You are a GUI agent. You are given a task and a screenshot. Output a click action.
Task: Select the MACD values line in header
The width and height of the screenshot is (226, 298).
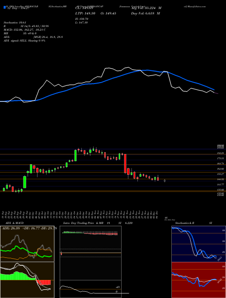[x=24, y=30]
